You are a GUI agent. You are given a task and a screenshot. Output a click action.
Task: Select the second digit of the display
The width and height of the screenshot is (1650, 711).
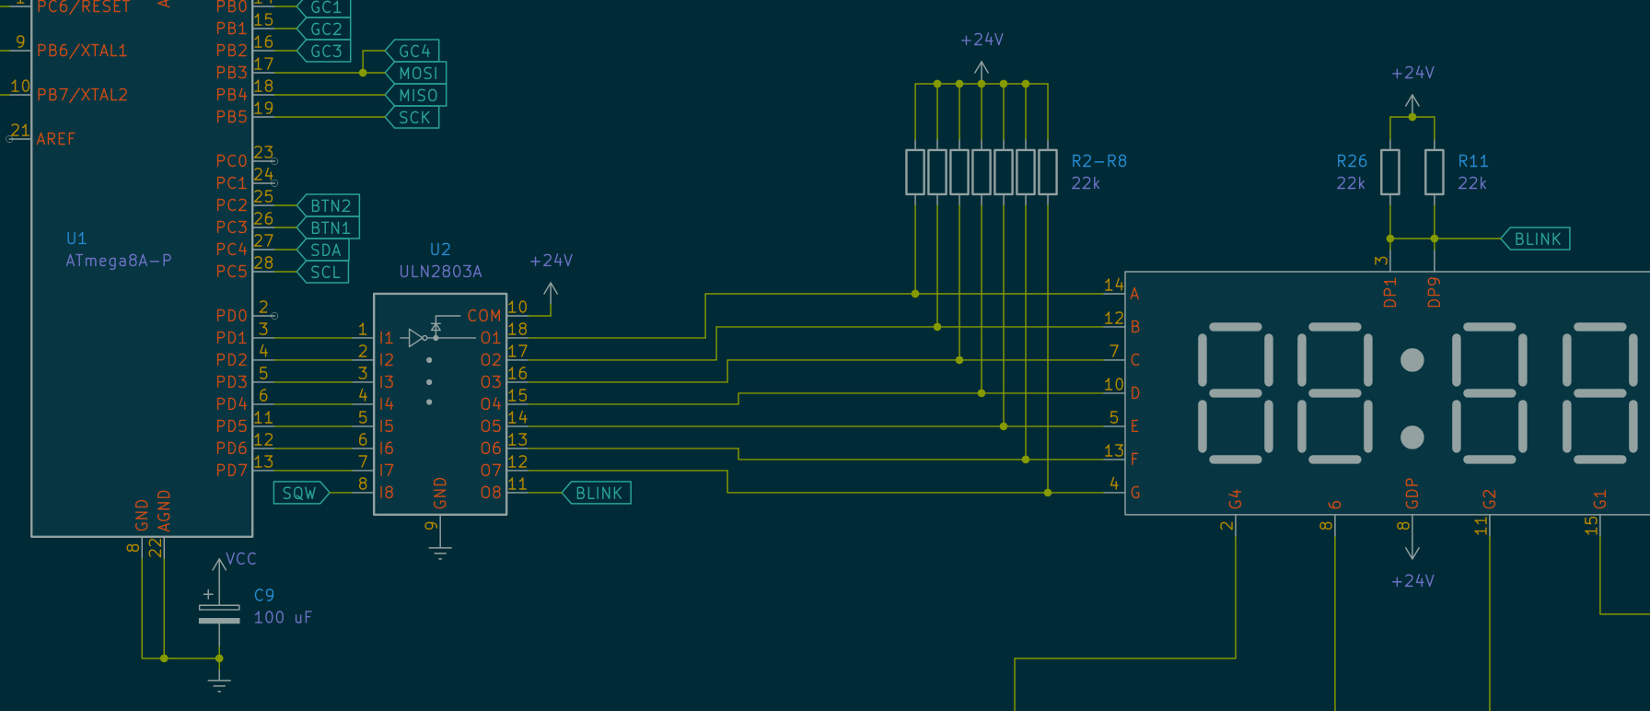pyautogui.click(x=1335, y=393)
